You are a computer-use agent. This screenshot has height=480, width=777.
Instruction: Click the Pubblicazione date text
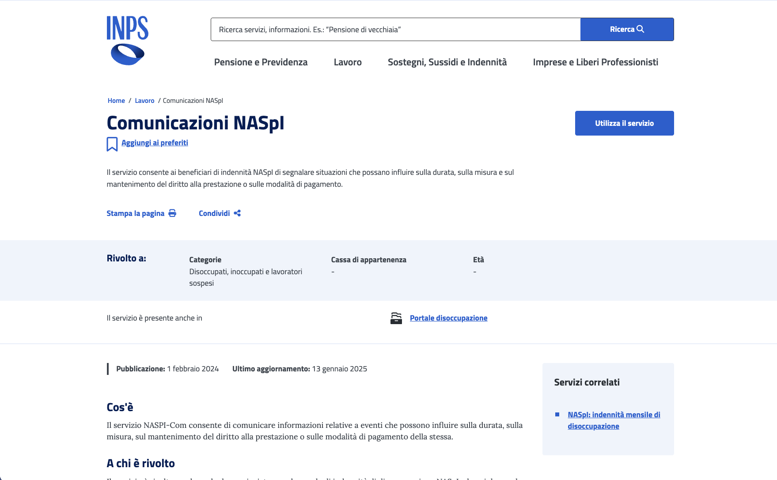pyautogui.click(x=167, y=369)
